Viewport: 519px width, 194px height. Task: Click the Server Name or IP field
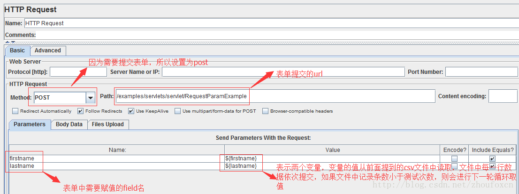pyautogui.click(x=283, y=72)
